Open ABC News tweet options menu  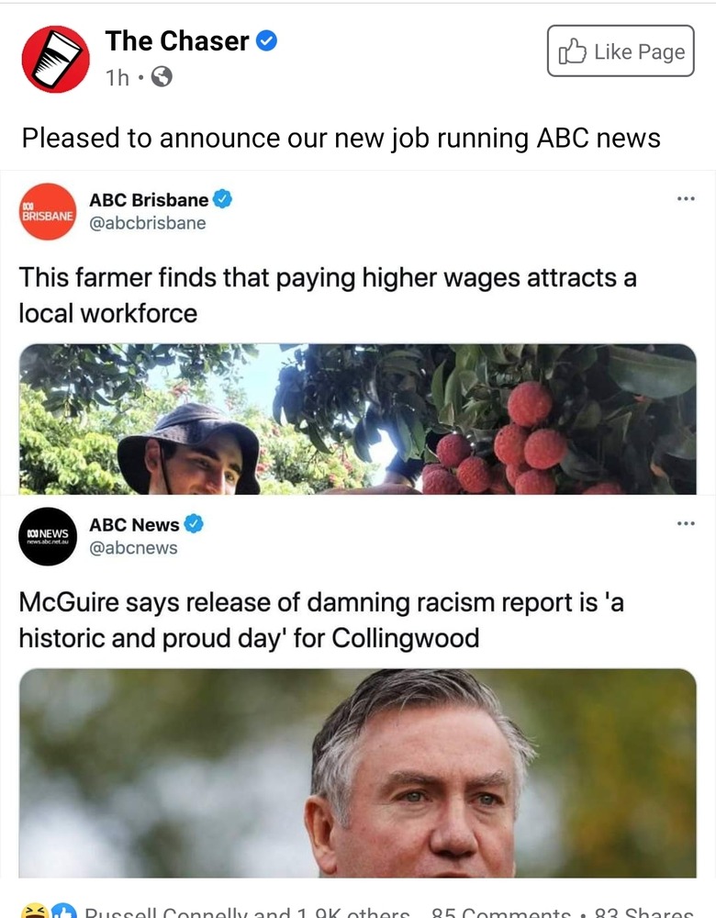[x=686, y=523]
